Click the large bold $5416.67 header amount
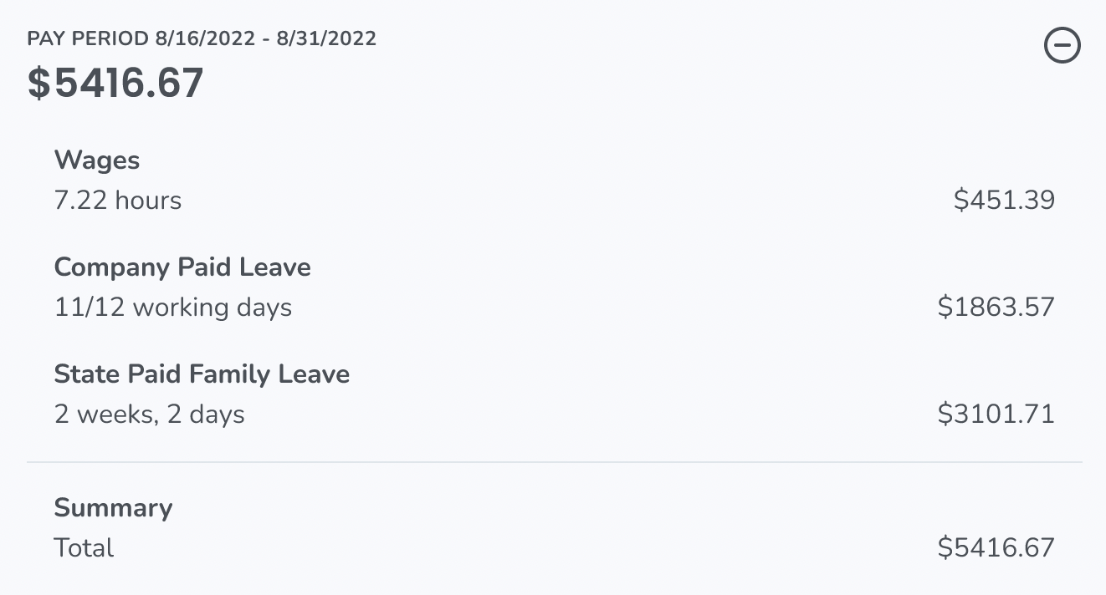Viewport: 1106px width, 595px height. pos(115,83)
